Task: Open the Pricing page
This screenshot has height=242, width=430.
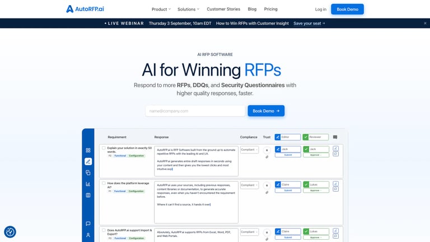Action: click(x=270, y=9)
